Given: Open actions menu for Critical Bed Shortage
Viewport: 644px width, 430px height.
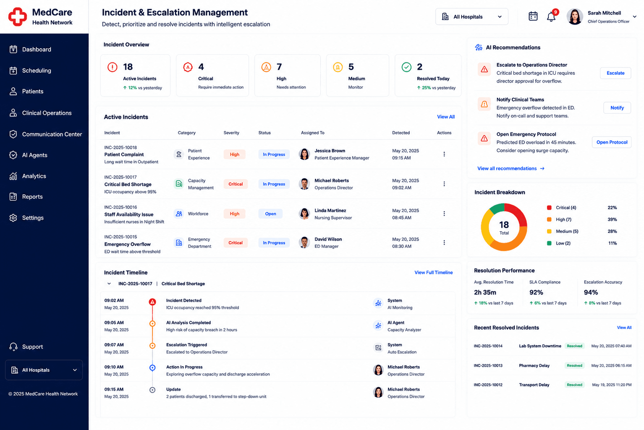Looking at the screenshot, I should 444,184.
